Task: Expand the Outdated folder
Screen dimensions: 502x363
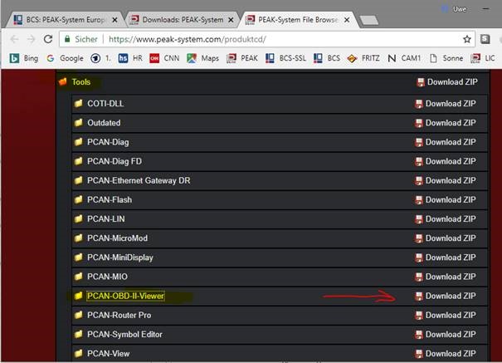Action: [x=104, y=123]
